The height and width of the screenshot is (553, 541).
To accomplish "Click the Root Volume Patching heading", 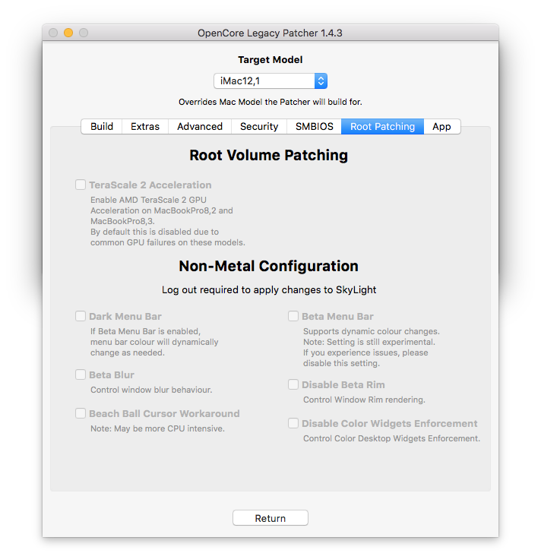I will click(269, 155).
